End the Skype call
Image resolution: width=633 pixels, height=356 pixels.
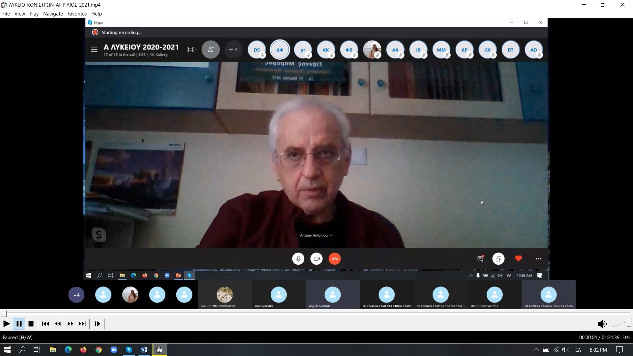click(x=335, y=259)
